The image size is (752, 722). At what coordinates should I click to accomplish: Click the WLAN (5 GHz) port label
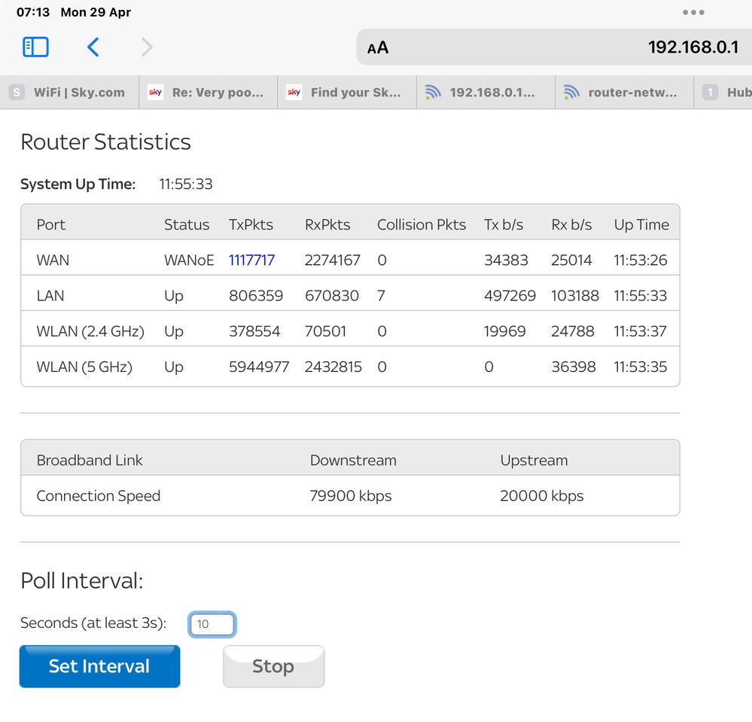coord(84,367)
